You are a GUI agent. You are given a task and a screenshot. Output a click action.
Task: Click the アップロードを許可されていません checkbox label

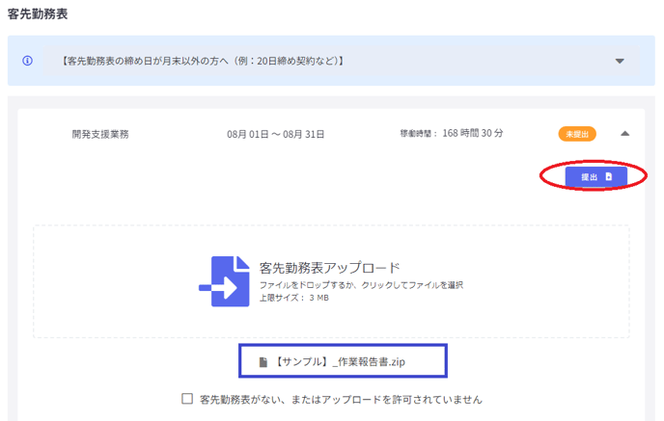(340, 399)
